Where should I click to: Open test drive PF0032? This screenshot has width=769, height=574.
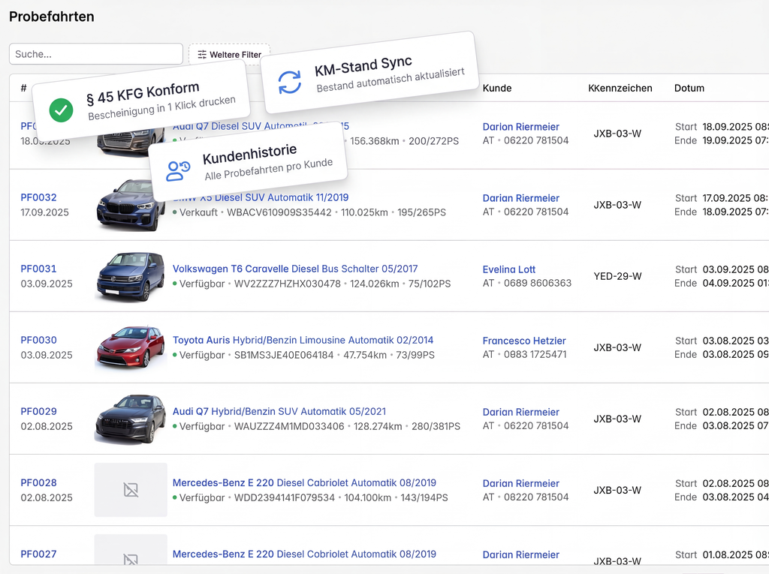tap(38, 197)
